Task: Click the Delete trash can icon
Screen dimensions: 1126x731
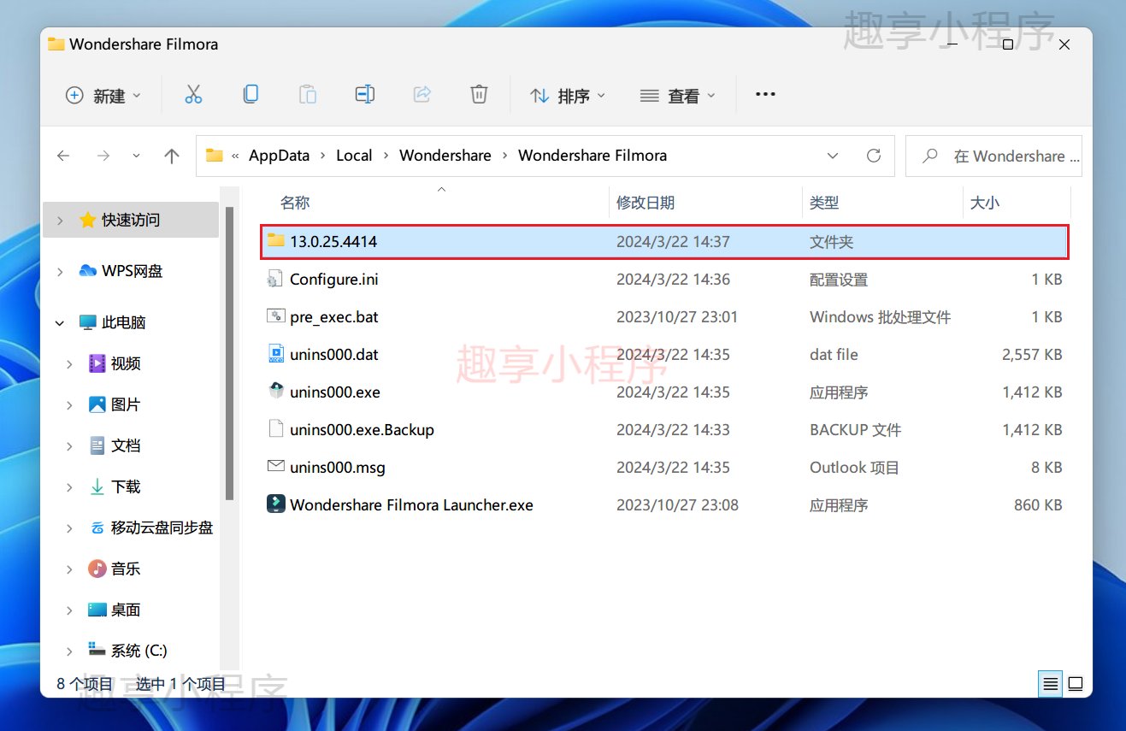Action: point(480,95)
